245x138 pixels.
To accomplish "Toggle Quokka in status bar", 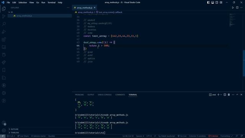I will pyautogui.click(x=52, y=136).
